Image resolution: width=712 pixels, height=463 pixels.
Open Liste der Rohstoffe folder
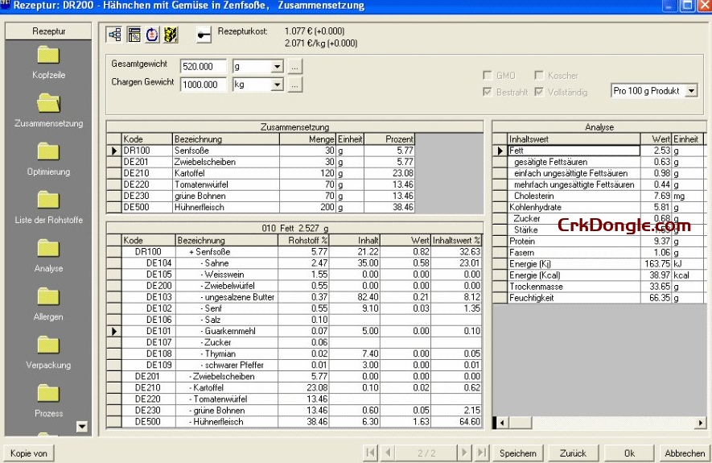(48, 200)
